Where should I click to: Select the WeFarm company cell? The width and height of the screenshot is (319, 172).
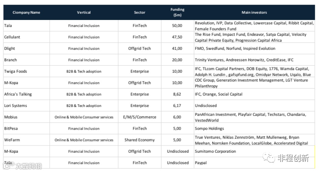tap(12, 140)
